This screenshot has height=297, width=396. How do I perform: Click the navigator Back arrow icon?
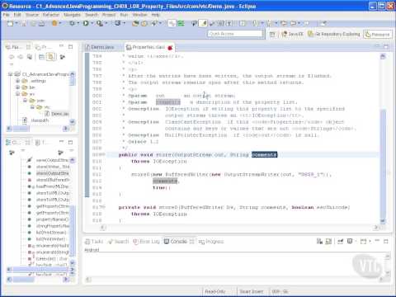(x=12, y=57)
